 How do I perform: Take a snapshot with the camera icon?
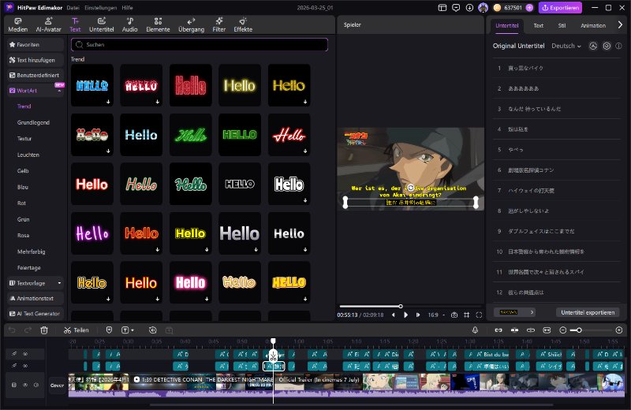454,315
